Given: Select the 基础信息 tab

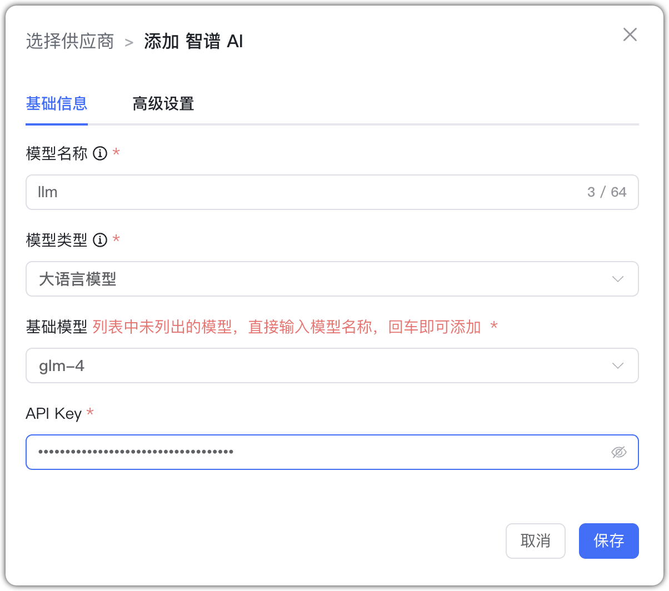Looking at the screenshot, I should pyautogui.click(x=57, y=104).
